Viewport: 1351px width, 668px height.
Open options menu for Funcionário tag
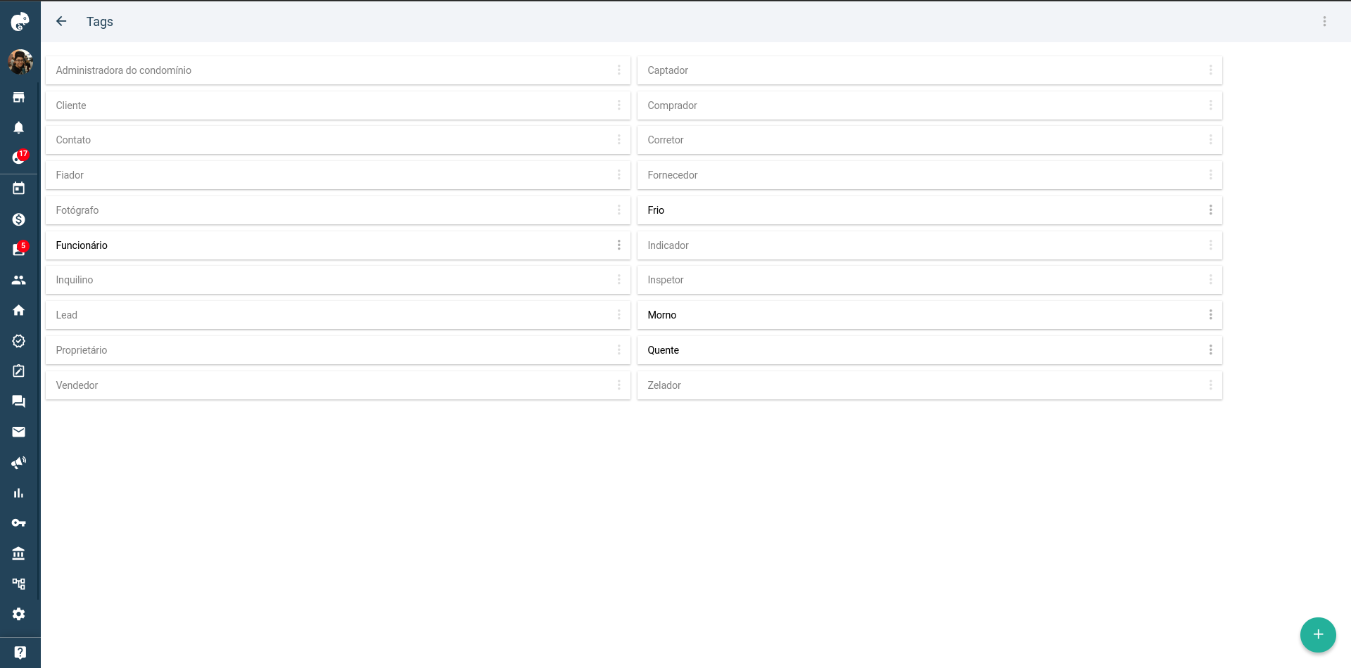(x=619, y=245)
